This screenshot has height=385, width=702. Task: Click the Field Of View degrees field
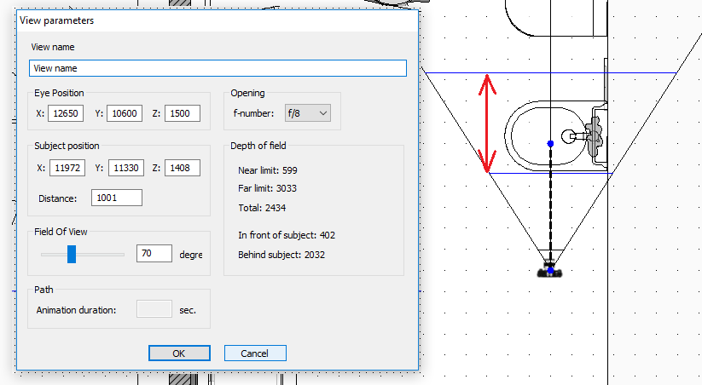click(x=154, y=254)
